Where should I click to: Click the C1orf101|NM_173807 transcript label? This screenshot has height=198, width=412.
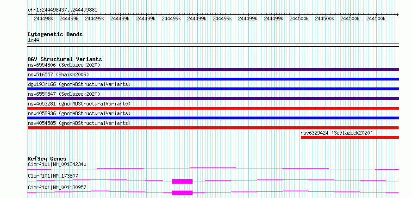pyautogui.click(x=53, y=176)
